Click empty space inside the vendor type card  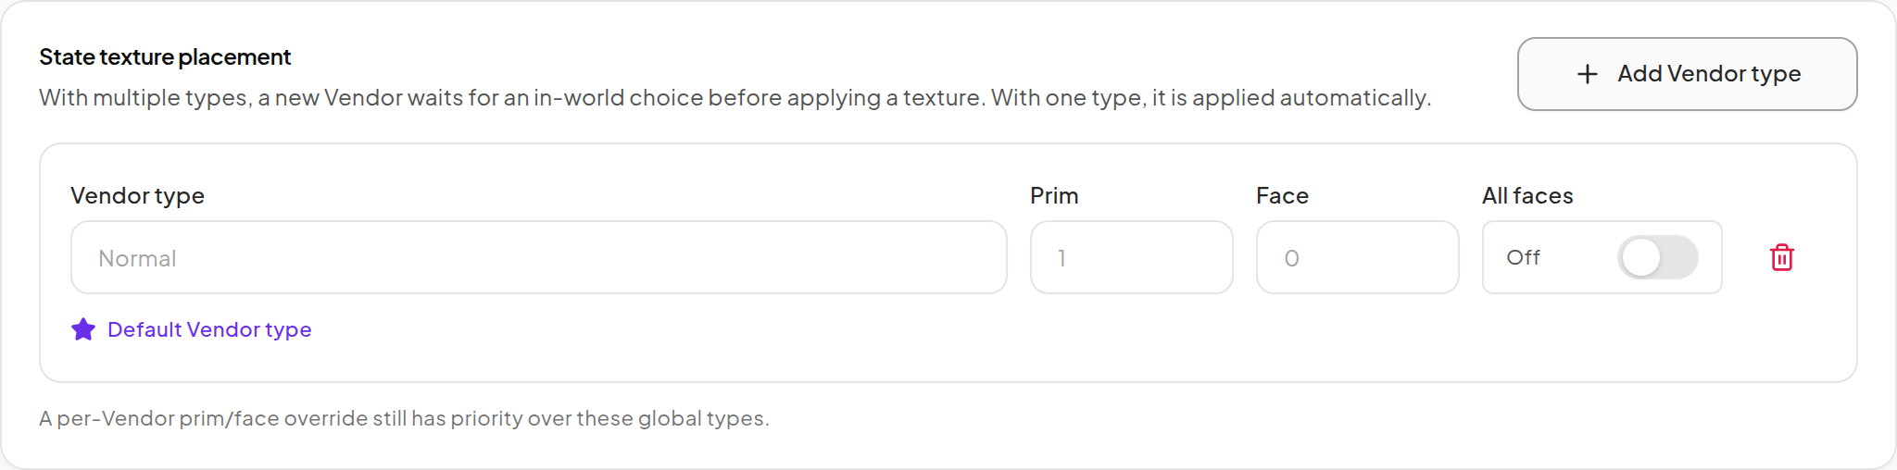(1019, 338)
